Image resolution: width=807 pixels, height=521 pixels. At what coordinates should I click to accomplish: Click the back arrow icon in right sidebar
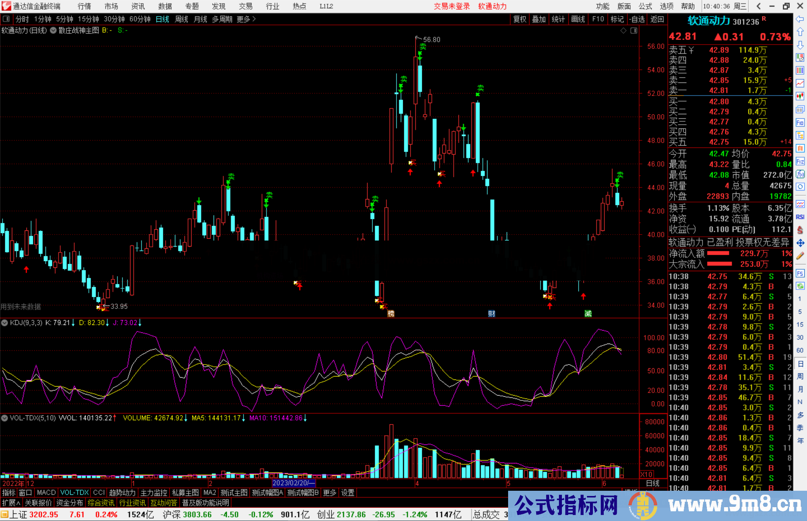[x=800, y=19]
